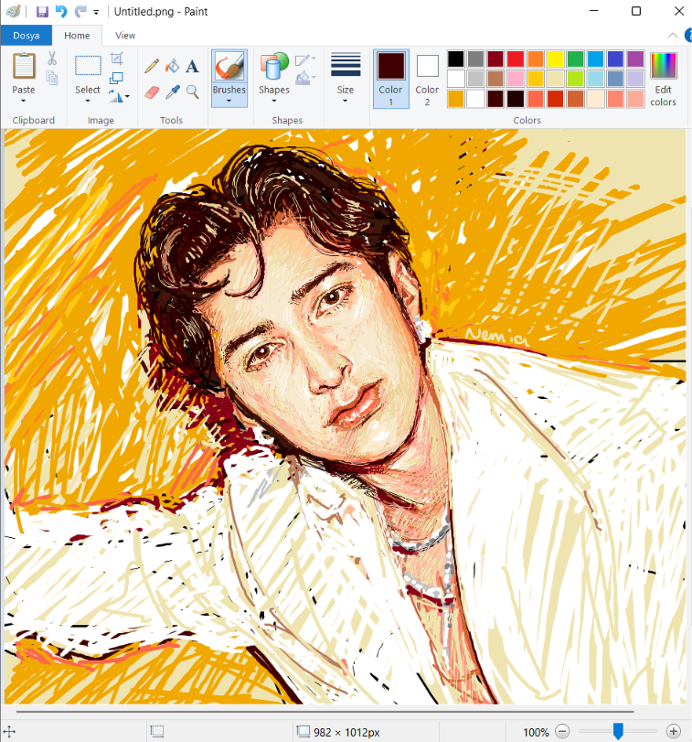
Task: Open the Brushes dropdown arrow
Action: pos(229,101)
